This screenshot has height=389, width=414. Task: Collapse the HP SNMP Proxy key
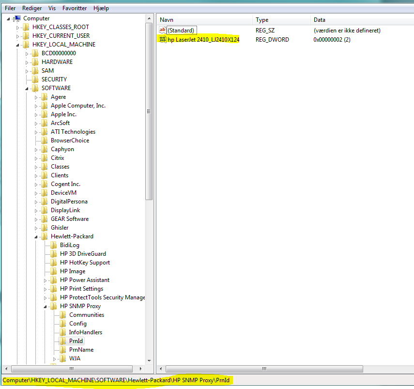click(45, 307)
